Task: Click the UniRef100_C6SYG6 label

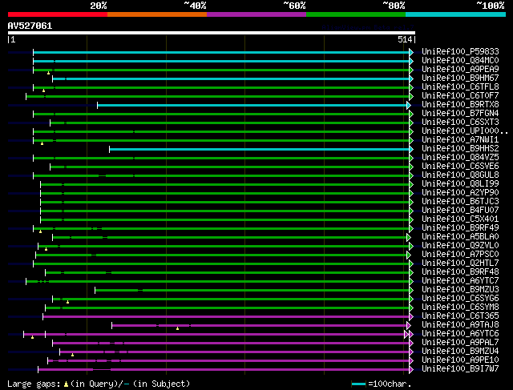Action: (x=460, y=299)
